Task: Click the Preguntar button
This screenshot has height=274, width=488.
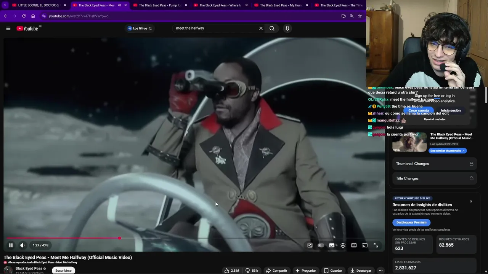Action: [305, 271]
